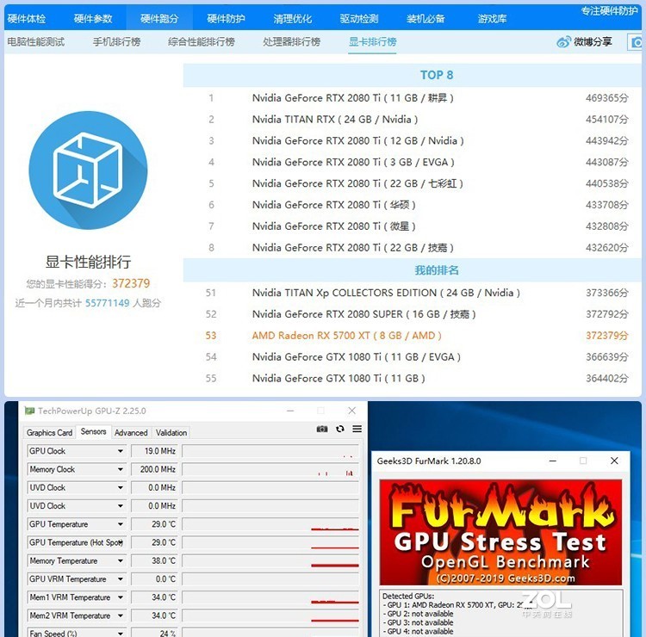
Task: Open the 硬件体检 top menu tab
Action: (x=27, y=19)
